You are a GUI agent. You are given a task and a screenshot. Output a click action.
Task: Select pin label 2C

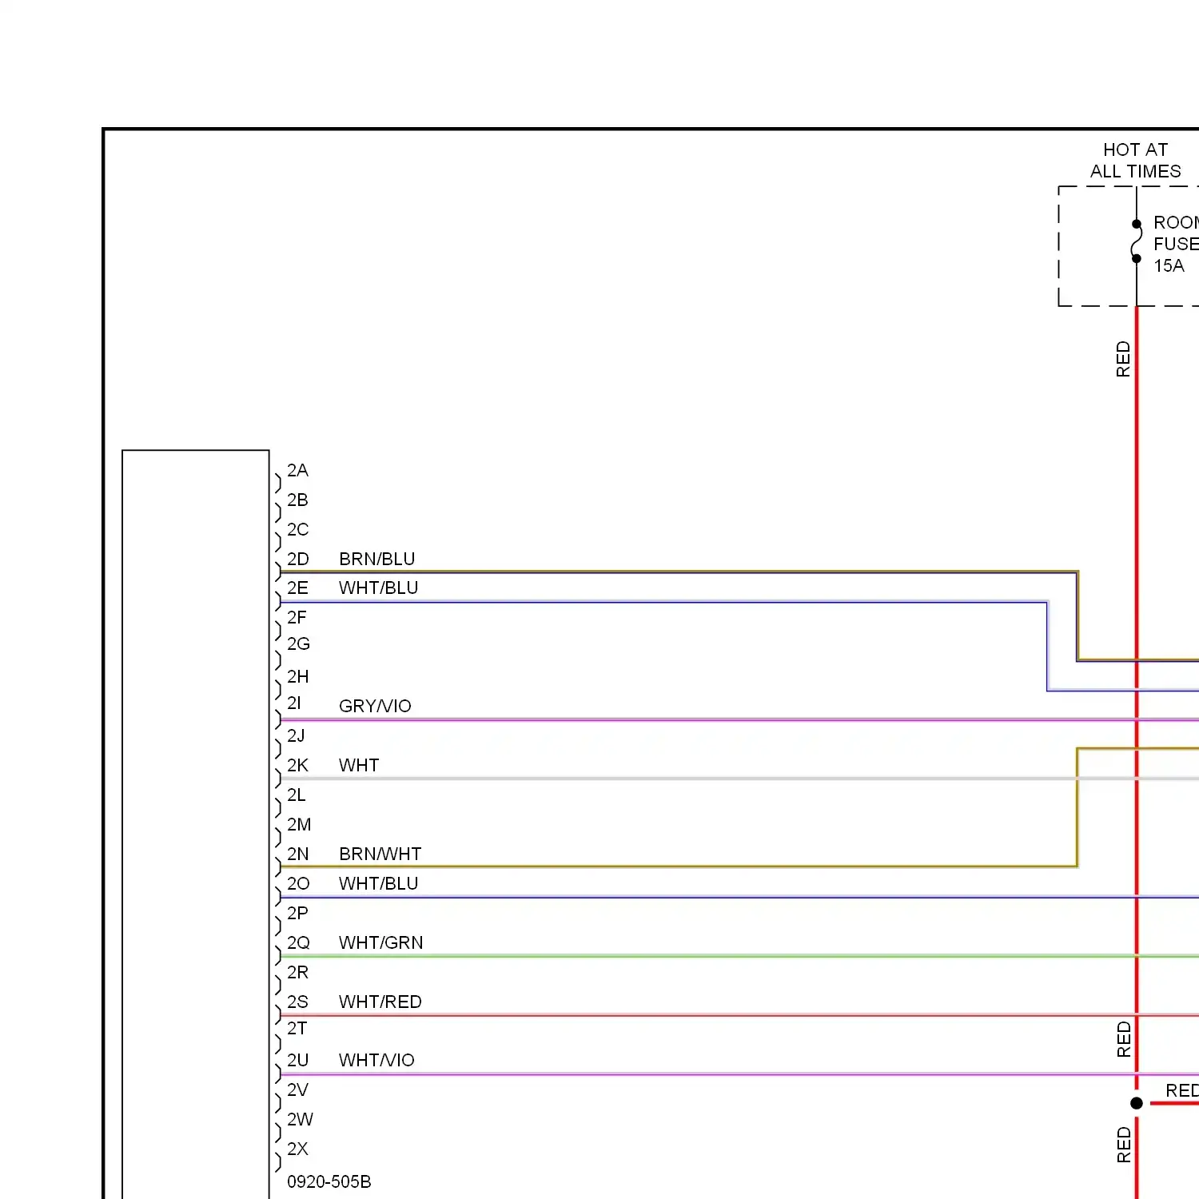(297, 529)
